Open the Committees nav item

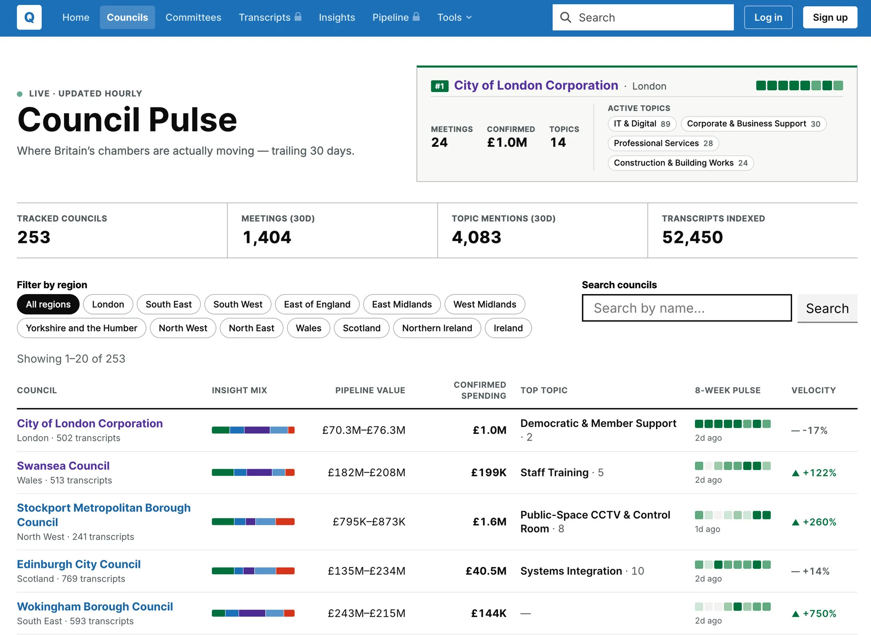[x=193, y=17]
